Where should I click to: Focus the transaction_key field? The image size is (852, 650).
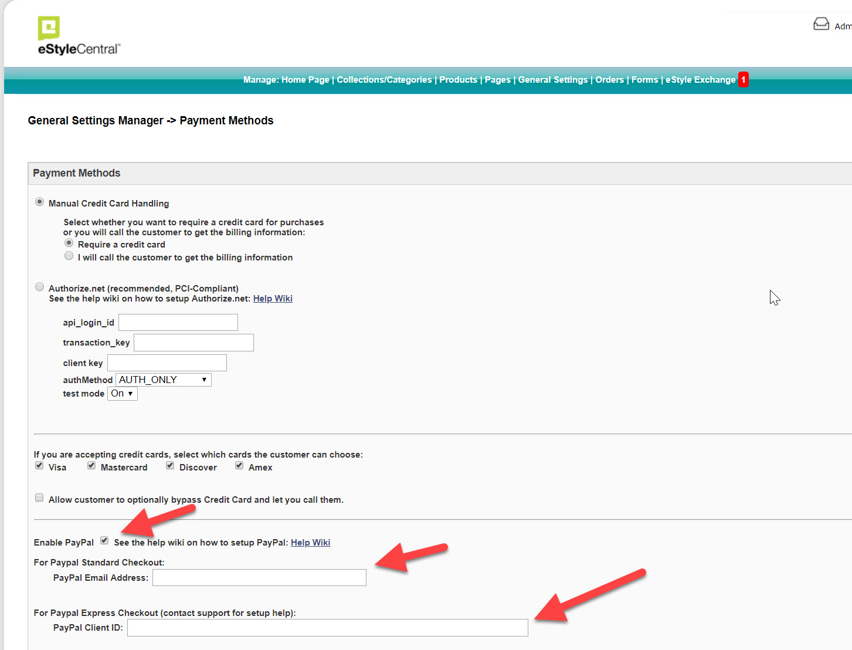click(194, 343)
